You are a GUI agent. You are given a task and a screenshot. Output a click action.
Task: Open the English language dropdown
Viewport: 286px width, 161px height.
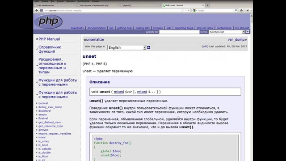(126, 47)
